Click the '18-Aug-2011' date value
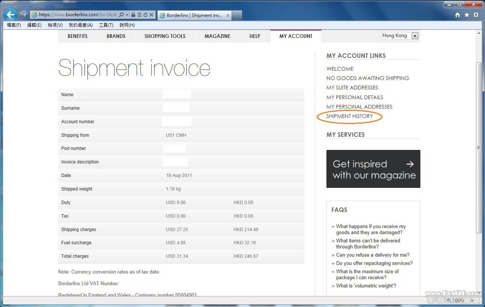The image size is (485, 307). click(179, 175)
